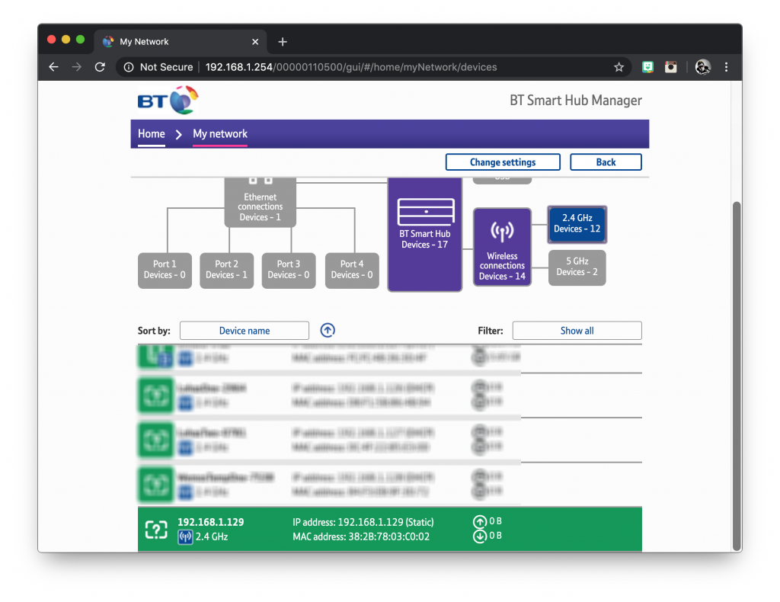The image size is (780, 602).
Task: Click the MAC address 38:2B:78:03:C0:02 text
Action: point(361,536)
